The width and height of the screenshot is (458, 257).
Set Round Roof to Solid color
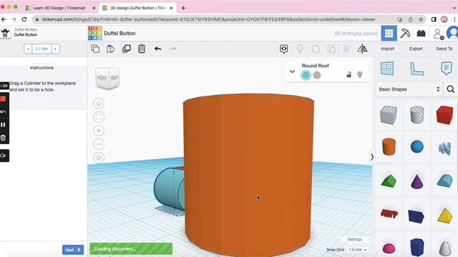pyautogui.click(x=306, y=75)
